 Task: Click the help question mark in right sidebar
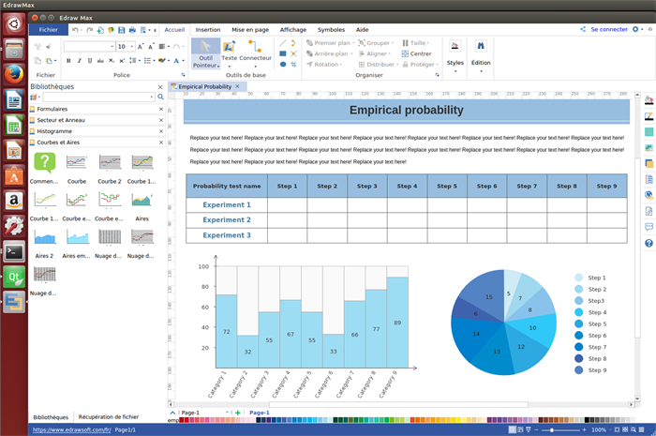pos(649,244)
